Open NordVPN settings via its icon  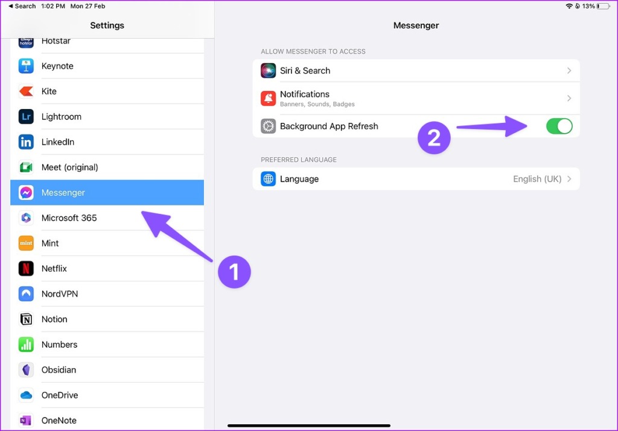26,294
